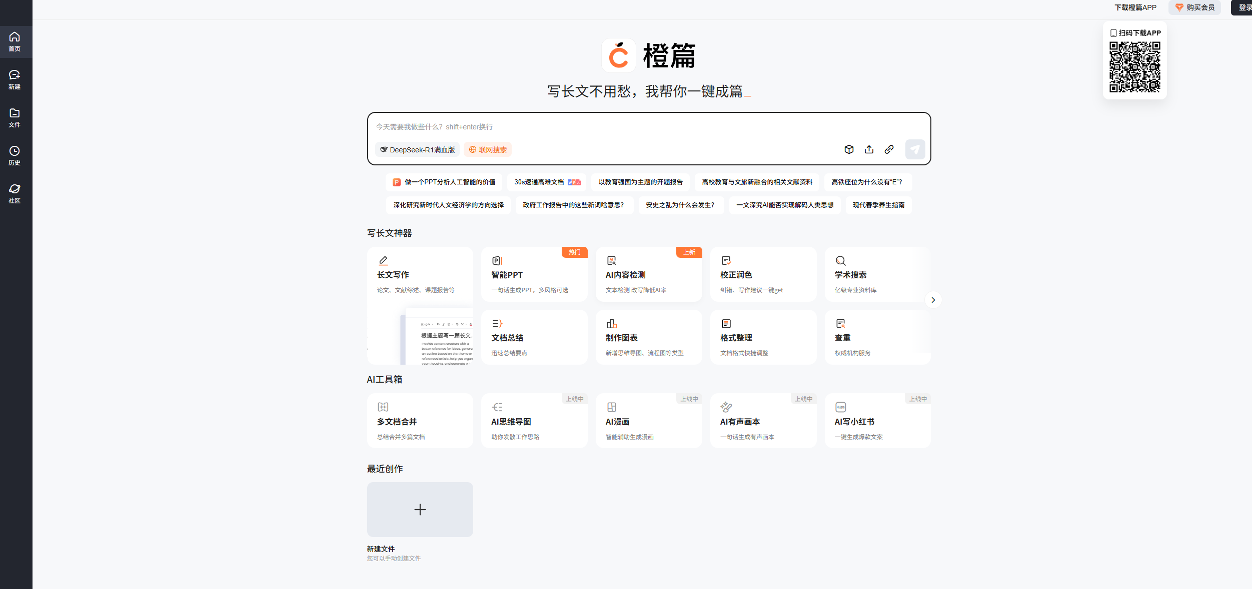1252x589 pixels.
Task: Open the AI内容检测 card
Action: click(x=649, y=274)
